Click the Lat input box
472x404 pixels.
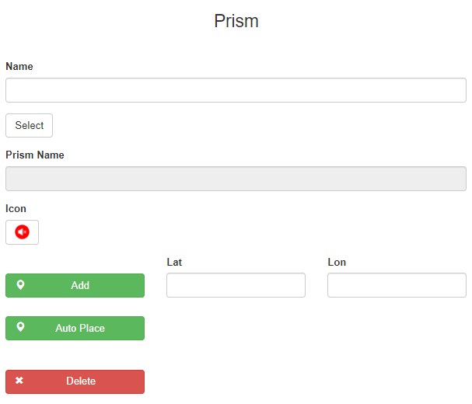click(x=236, y=285)
